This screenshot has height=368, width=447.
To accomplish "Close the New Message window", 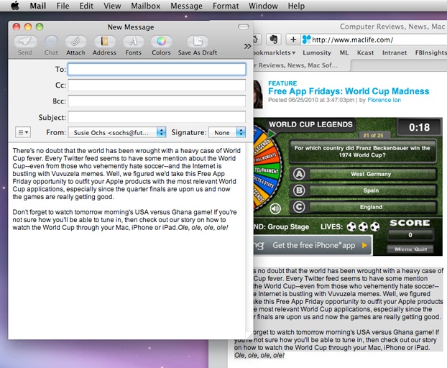I will (x=17, y=27).
